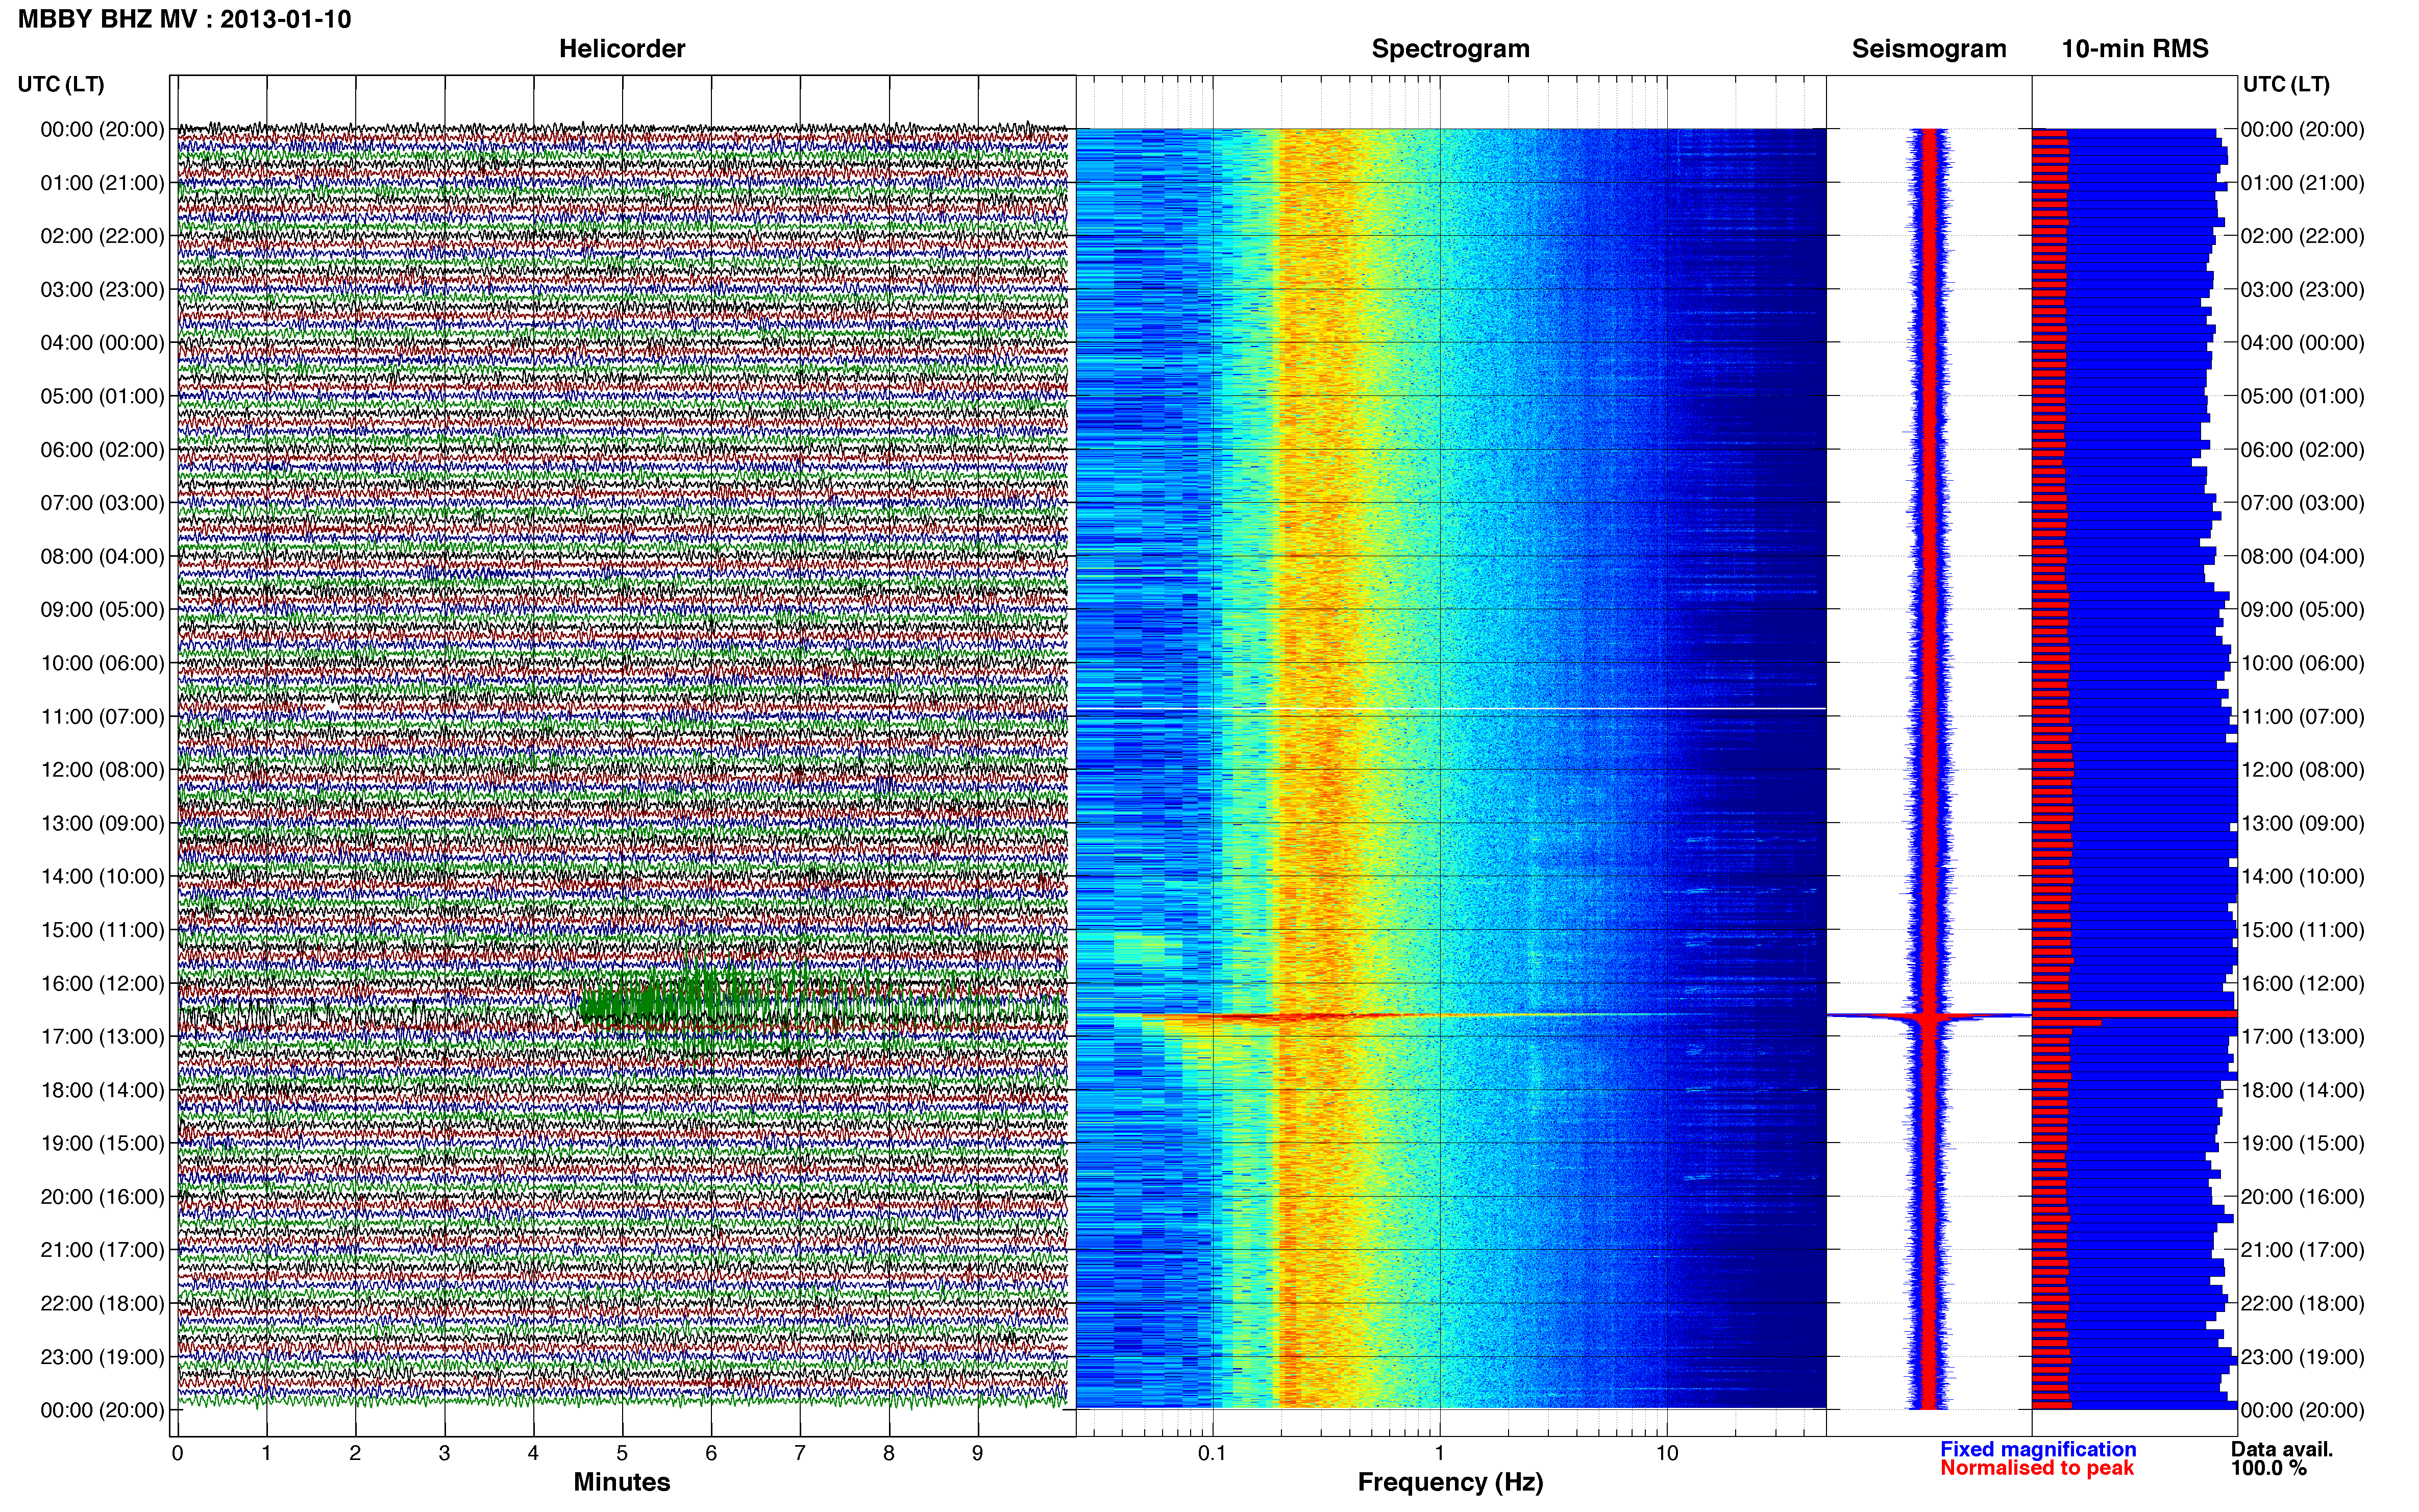Select the Spectrogram panel heading

pos(1450,49)
